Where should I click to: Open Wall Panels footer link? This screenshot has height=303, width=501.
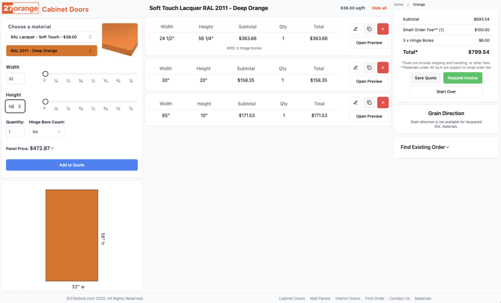point(320,298)
